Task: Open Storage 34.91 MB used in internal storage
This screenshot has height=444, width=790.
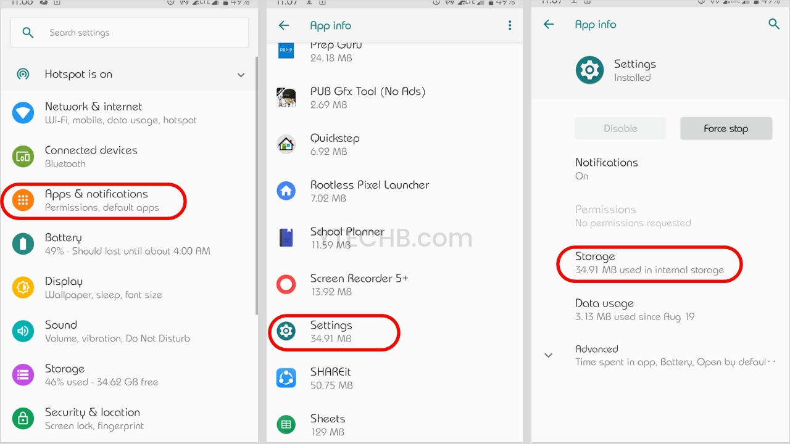Action: coord(660,263)
